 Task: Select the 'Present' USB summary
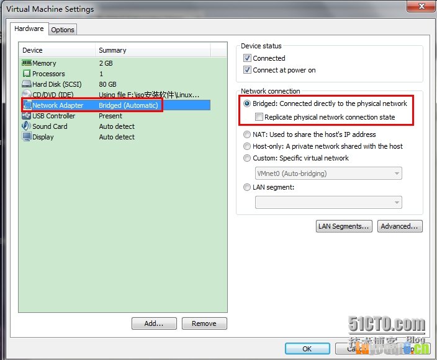click(x=110, y=116)
